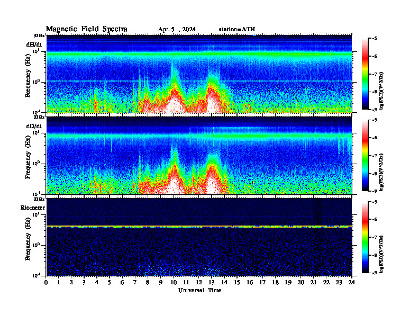Click hour 2 on the Universal Time axis
Viewport: 419px width, 324px height.
[x=71, y=283]
